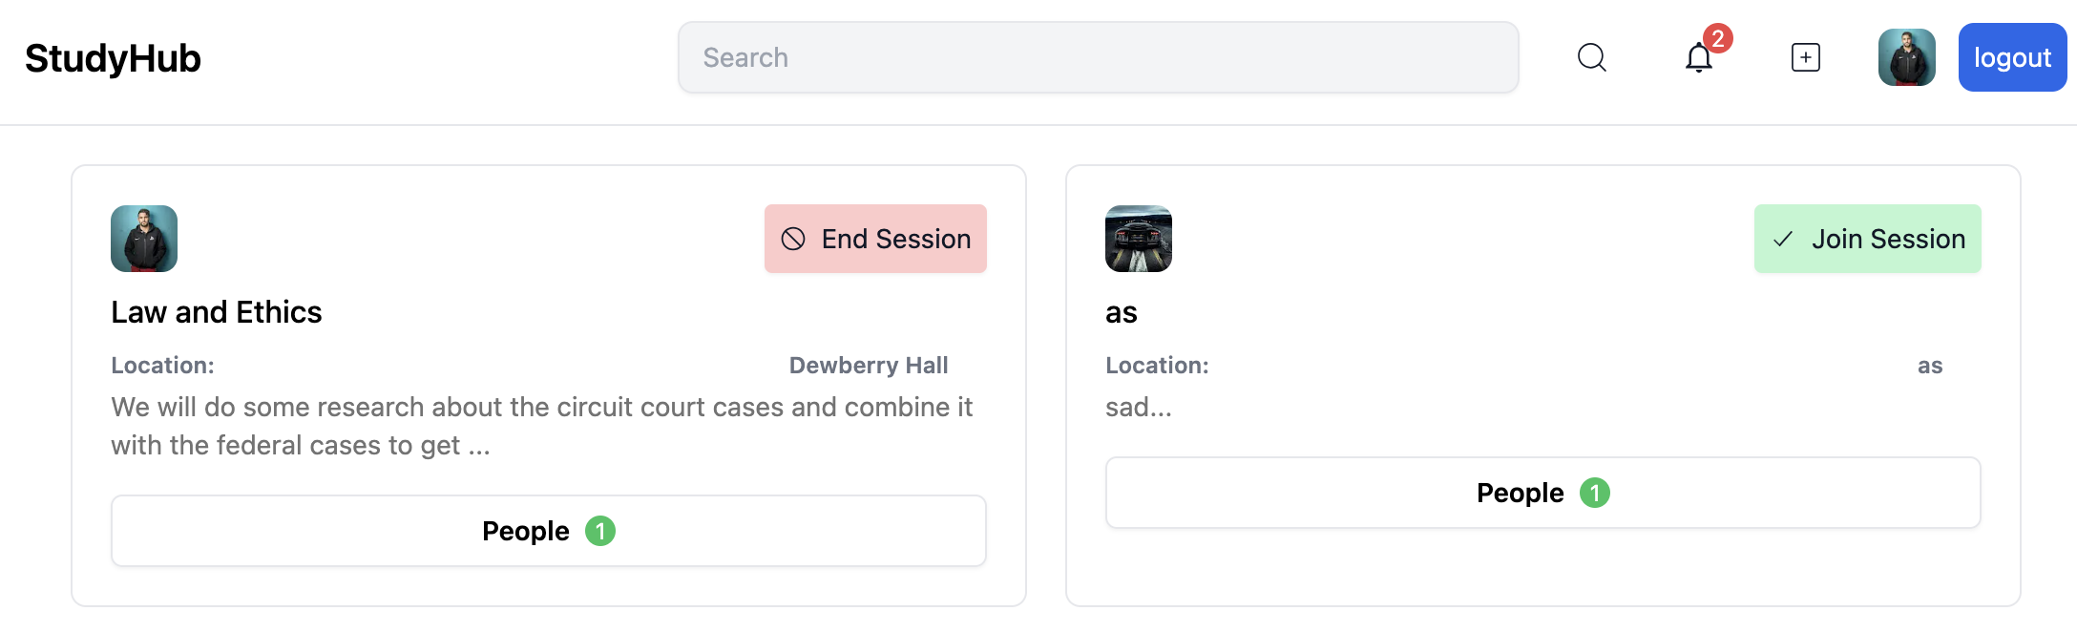Screen dimensions: 2077x632
Task: Click the checkmark icon inside Join Session
Action: coord(1782,239)
